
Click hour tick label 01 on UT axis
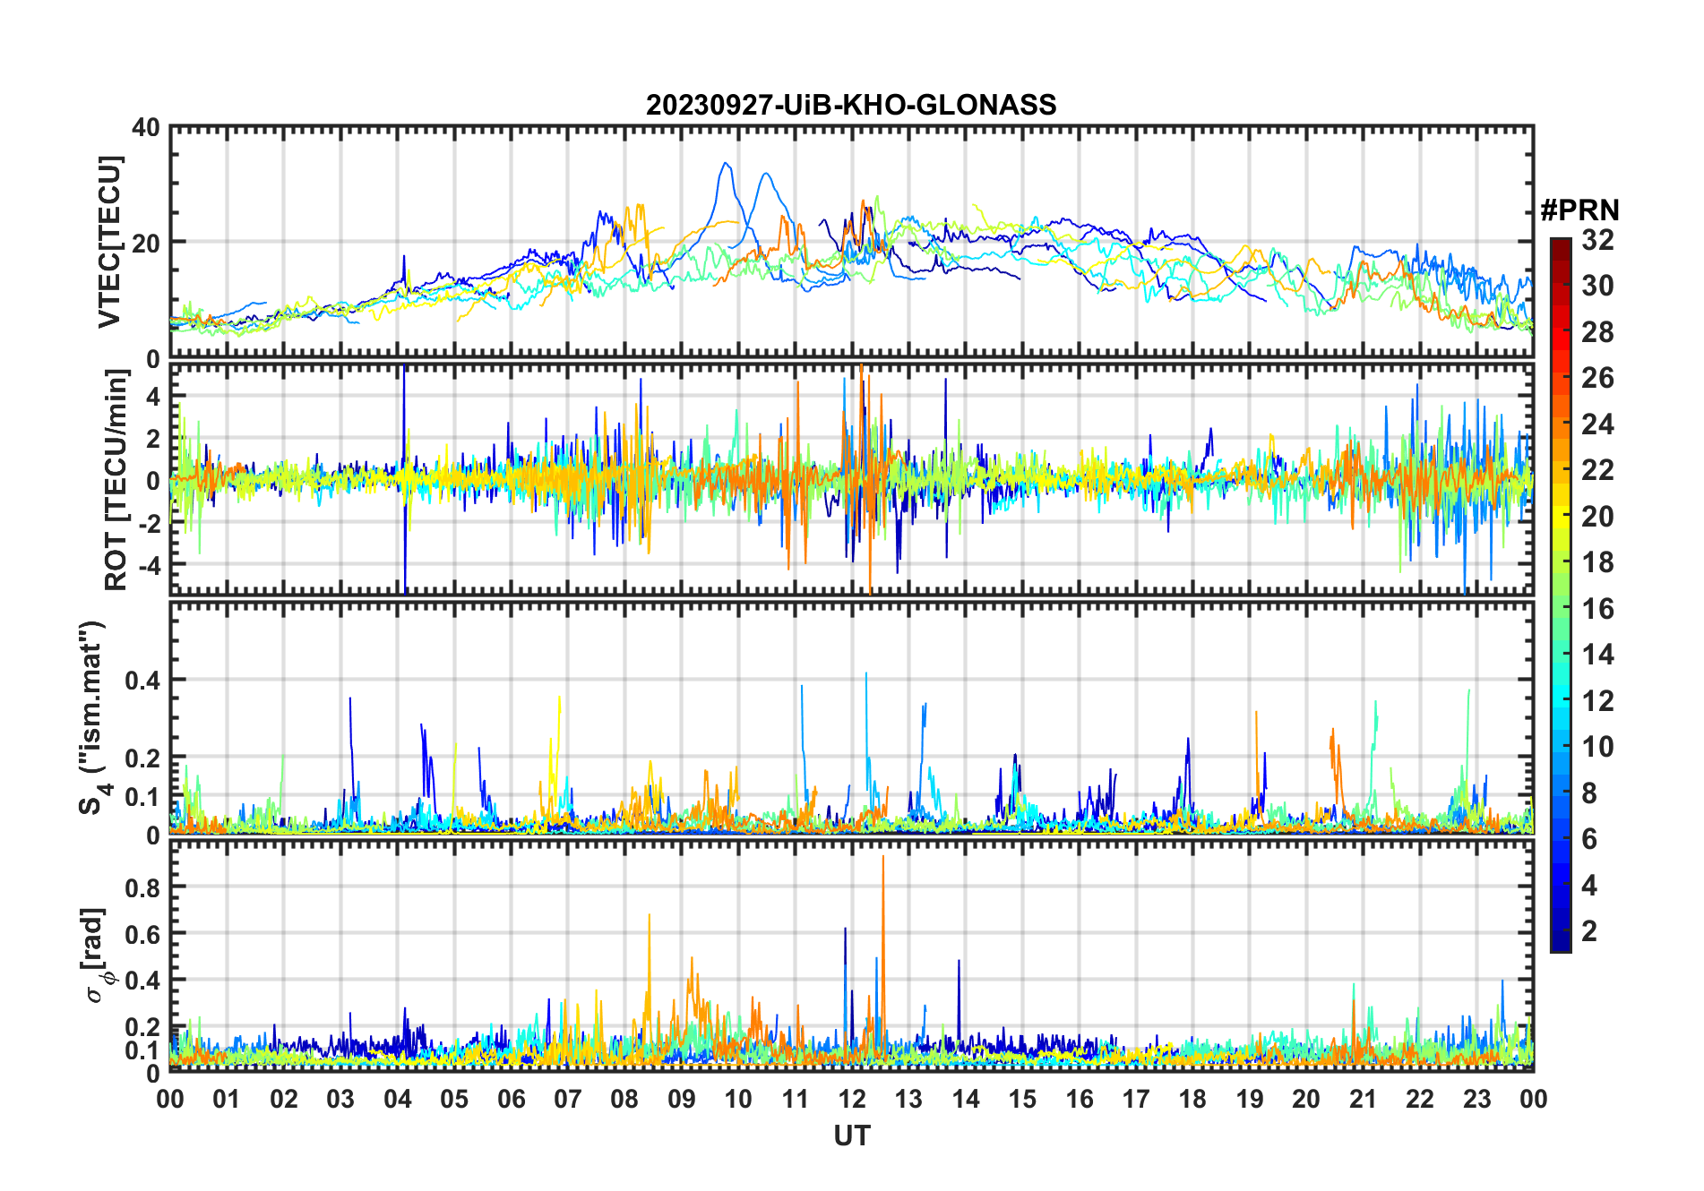pyautogui.click(x=227, y=1099)
